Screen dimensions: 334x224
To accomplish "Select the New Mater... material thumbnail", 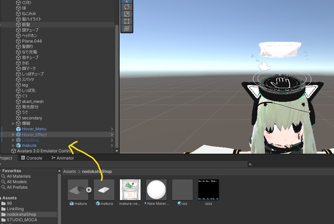I will [x=156, y=190].
